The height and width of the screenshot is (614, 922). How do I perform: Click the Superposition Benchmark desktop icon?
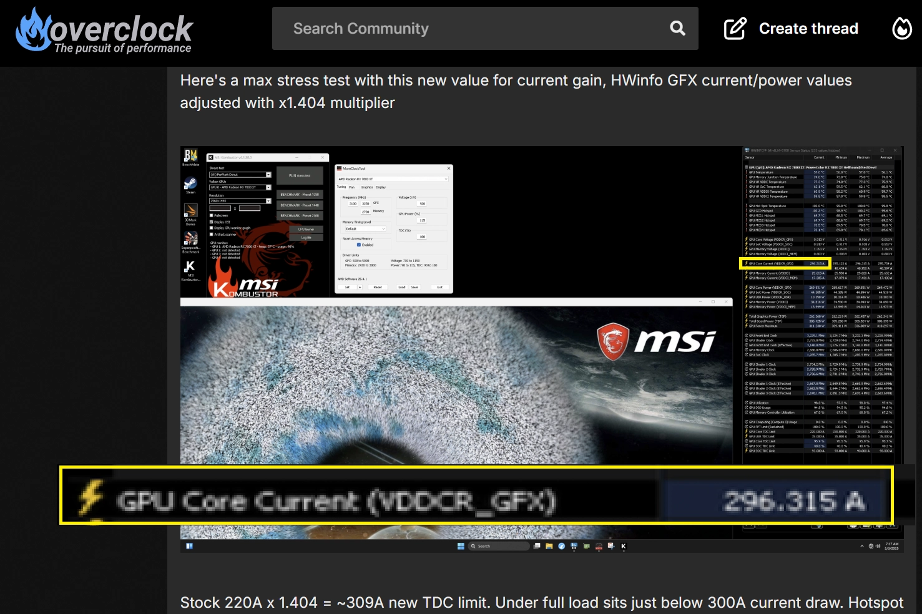click(190, 240)
